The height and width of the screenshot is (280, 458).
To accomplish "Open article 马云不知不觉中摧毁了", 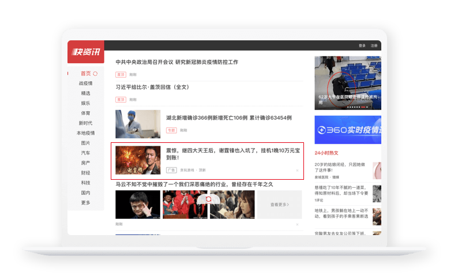I will click(194, 184).
